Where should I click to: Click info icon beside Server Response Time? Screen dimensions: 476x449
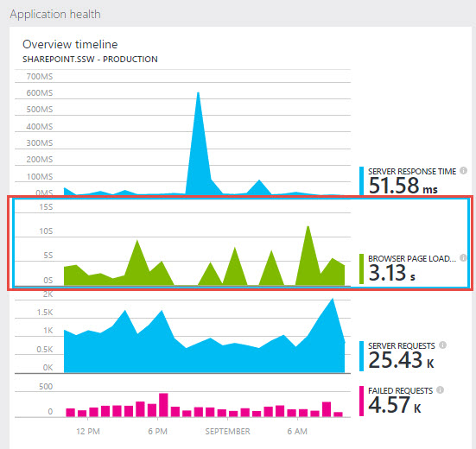tap(463, 170)
